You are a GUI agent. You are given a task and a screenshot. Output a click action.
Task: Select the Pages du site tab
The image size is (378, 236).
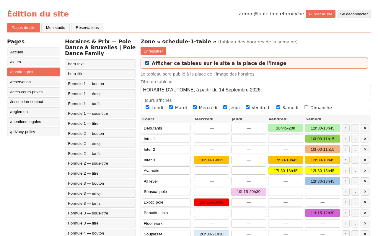pos(24,27)
